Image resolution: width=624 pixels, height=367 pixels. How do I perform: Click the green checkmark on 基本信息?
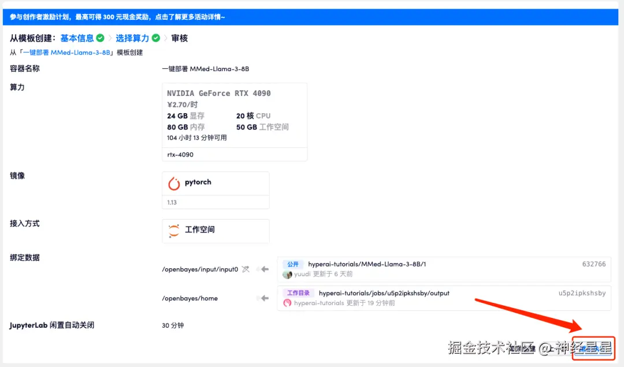(100, 38)
